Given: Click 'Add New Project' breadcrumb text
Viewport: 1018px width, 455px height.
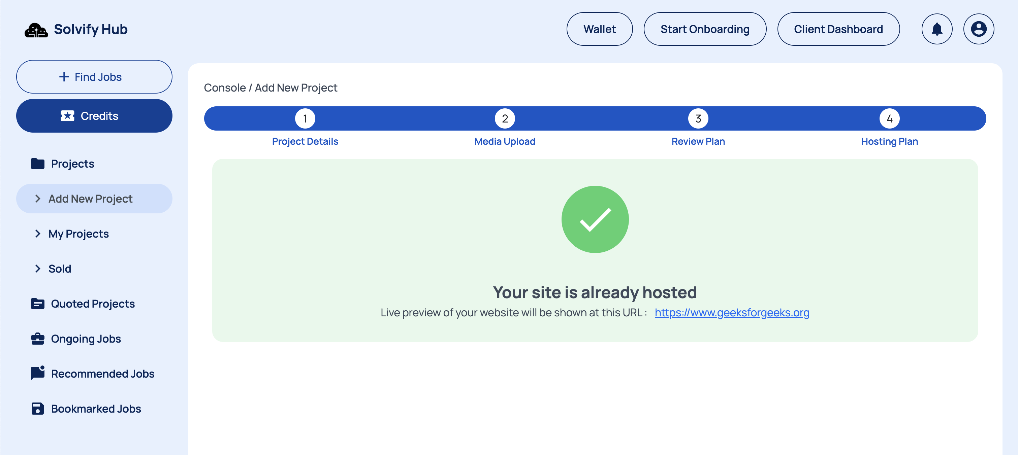Looking at the screenshot, I should [x=296, y=88].
